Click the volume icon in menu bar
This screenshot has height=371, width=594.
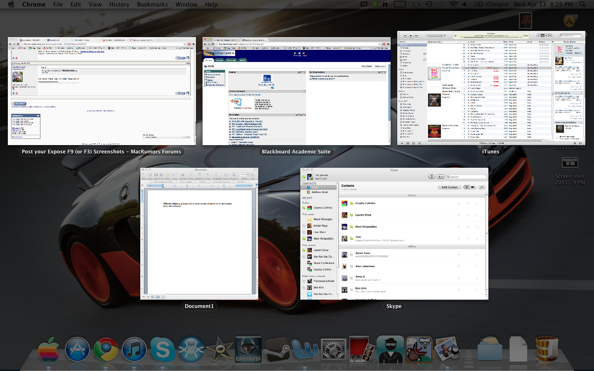click(465, 4)
